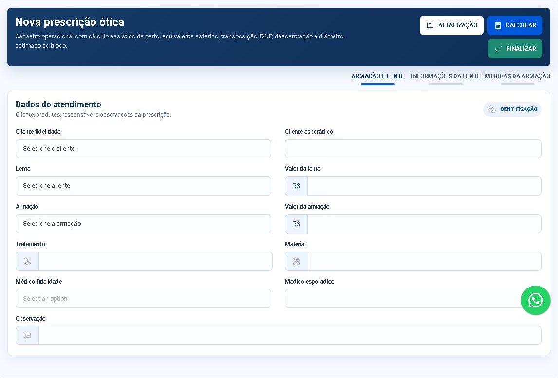Open the Cliente fidelidade dropdown
558x378 pixels.
144,149
